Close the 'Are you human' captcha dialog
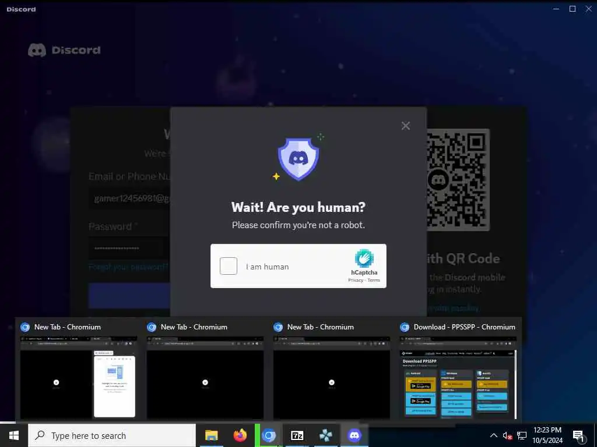 tap(406, 126)
